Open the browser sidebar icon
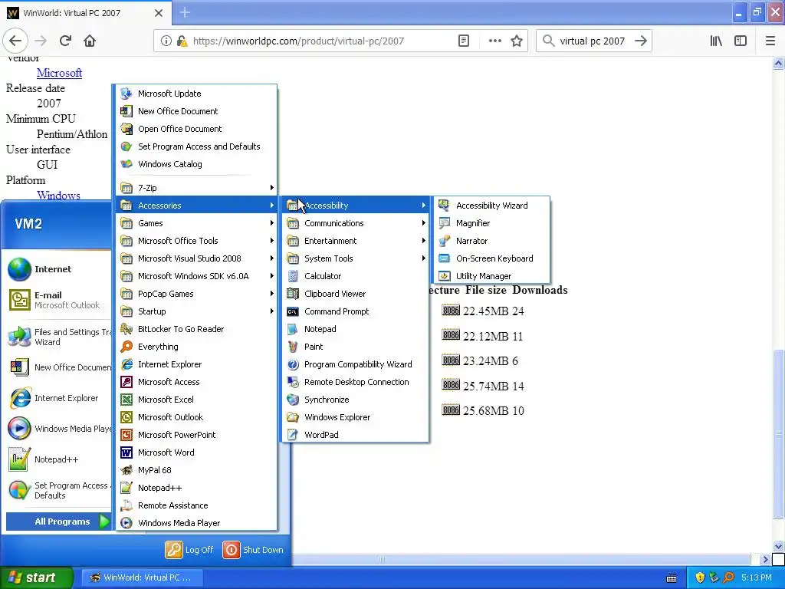Viewport: 785px width, 589px height. click(x=741, y=41)
